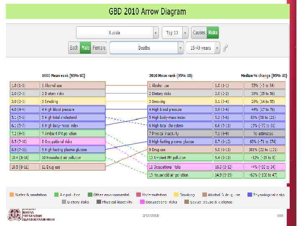This screenshot has height=226, width=301.
Task: Click the '1990 Mean rank (95% UI)' header
Action: pos(64,75)
